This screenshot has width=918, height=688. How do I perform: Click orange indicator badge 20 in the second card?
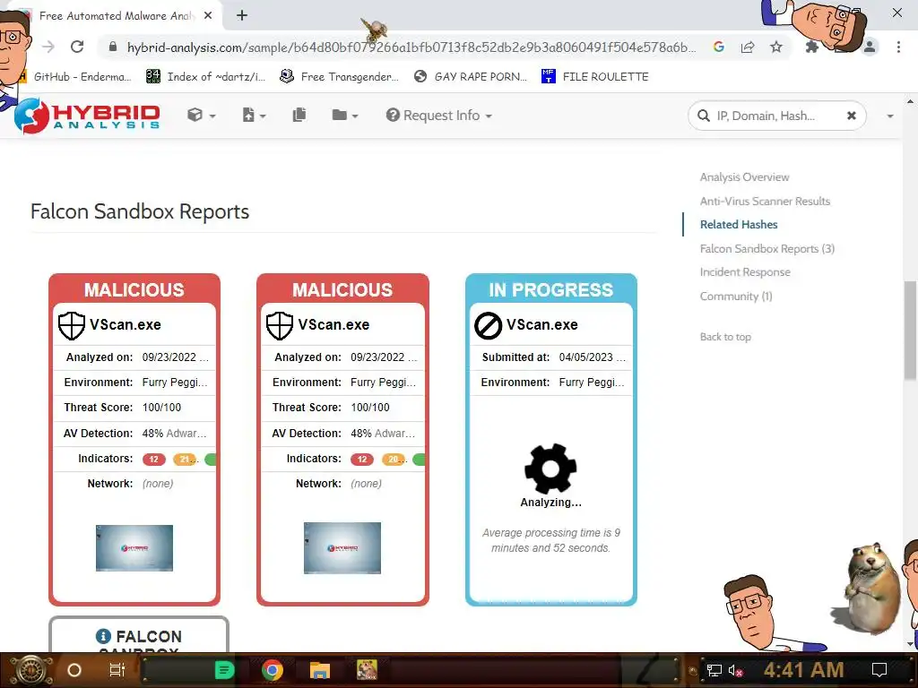pos(394,460)
